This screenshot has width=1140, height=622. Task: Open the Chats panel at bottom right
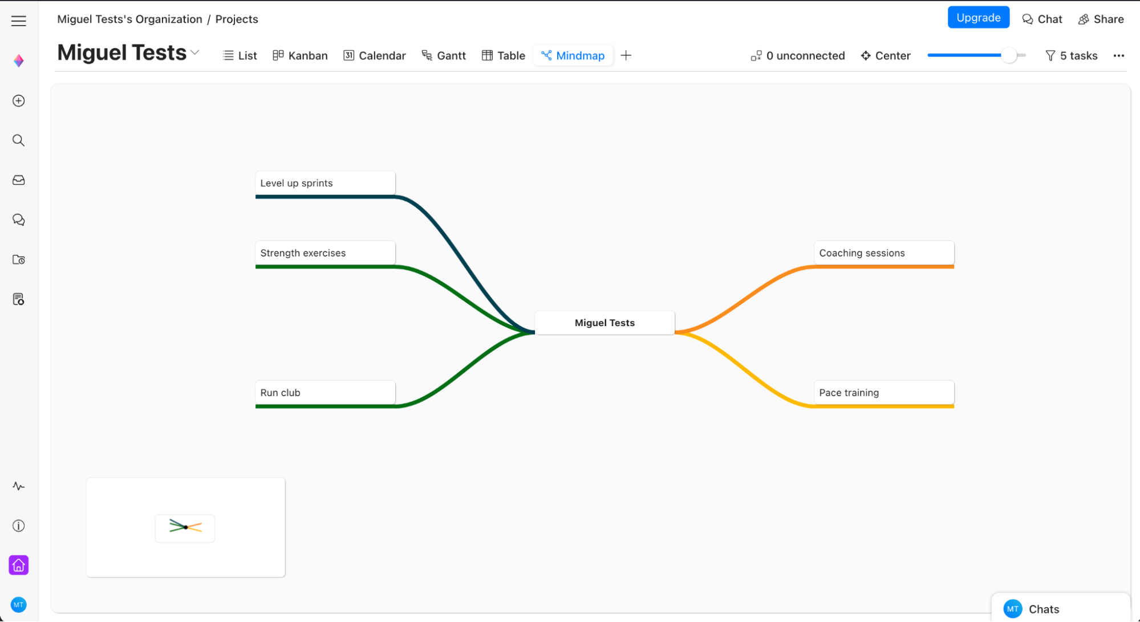tap(1061, 609)
